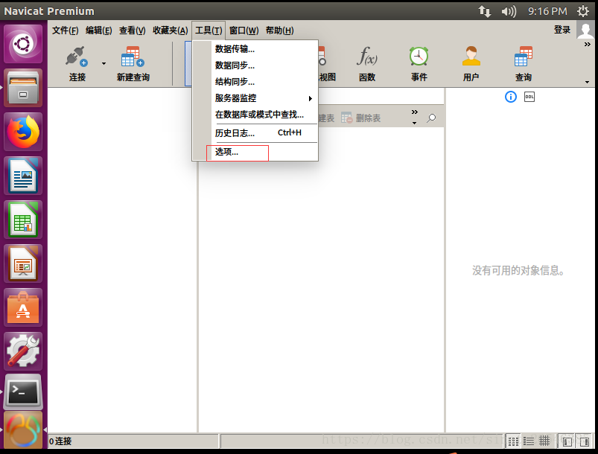
Task: Open Ubuntu Software center icon
Action: click(23, 307)
